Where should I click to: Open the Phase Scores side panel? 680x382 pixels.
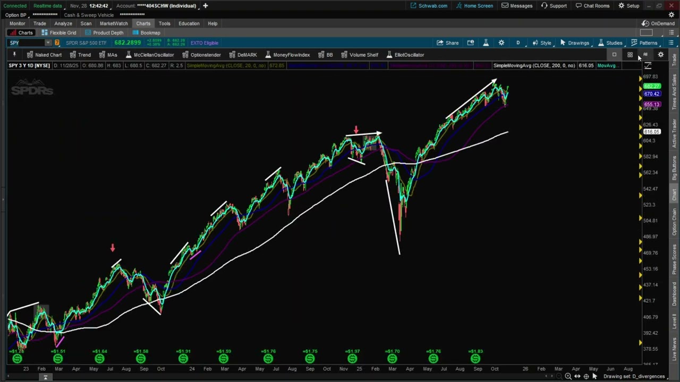(x=675, y=259)
